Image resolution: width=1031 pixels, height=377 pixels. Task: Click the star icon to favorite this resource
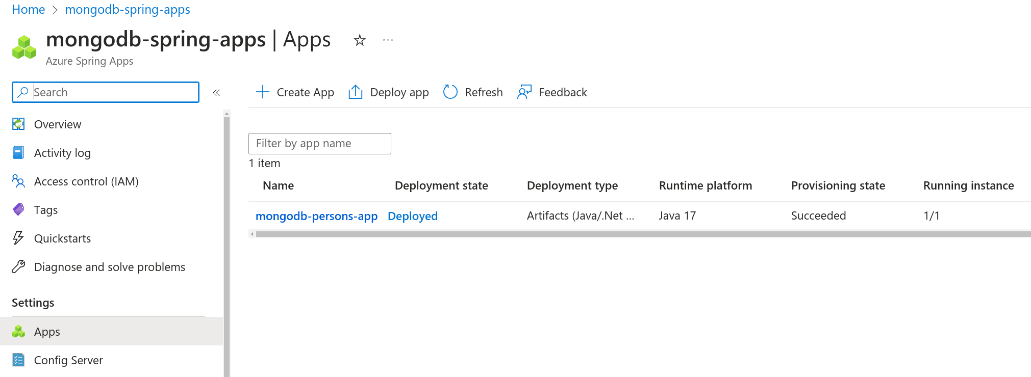[360, 40]
